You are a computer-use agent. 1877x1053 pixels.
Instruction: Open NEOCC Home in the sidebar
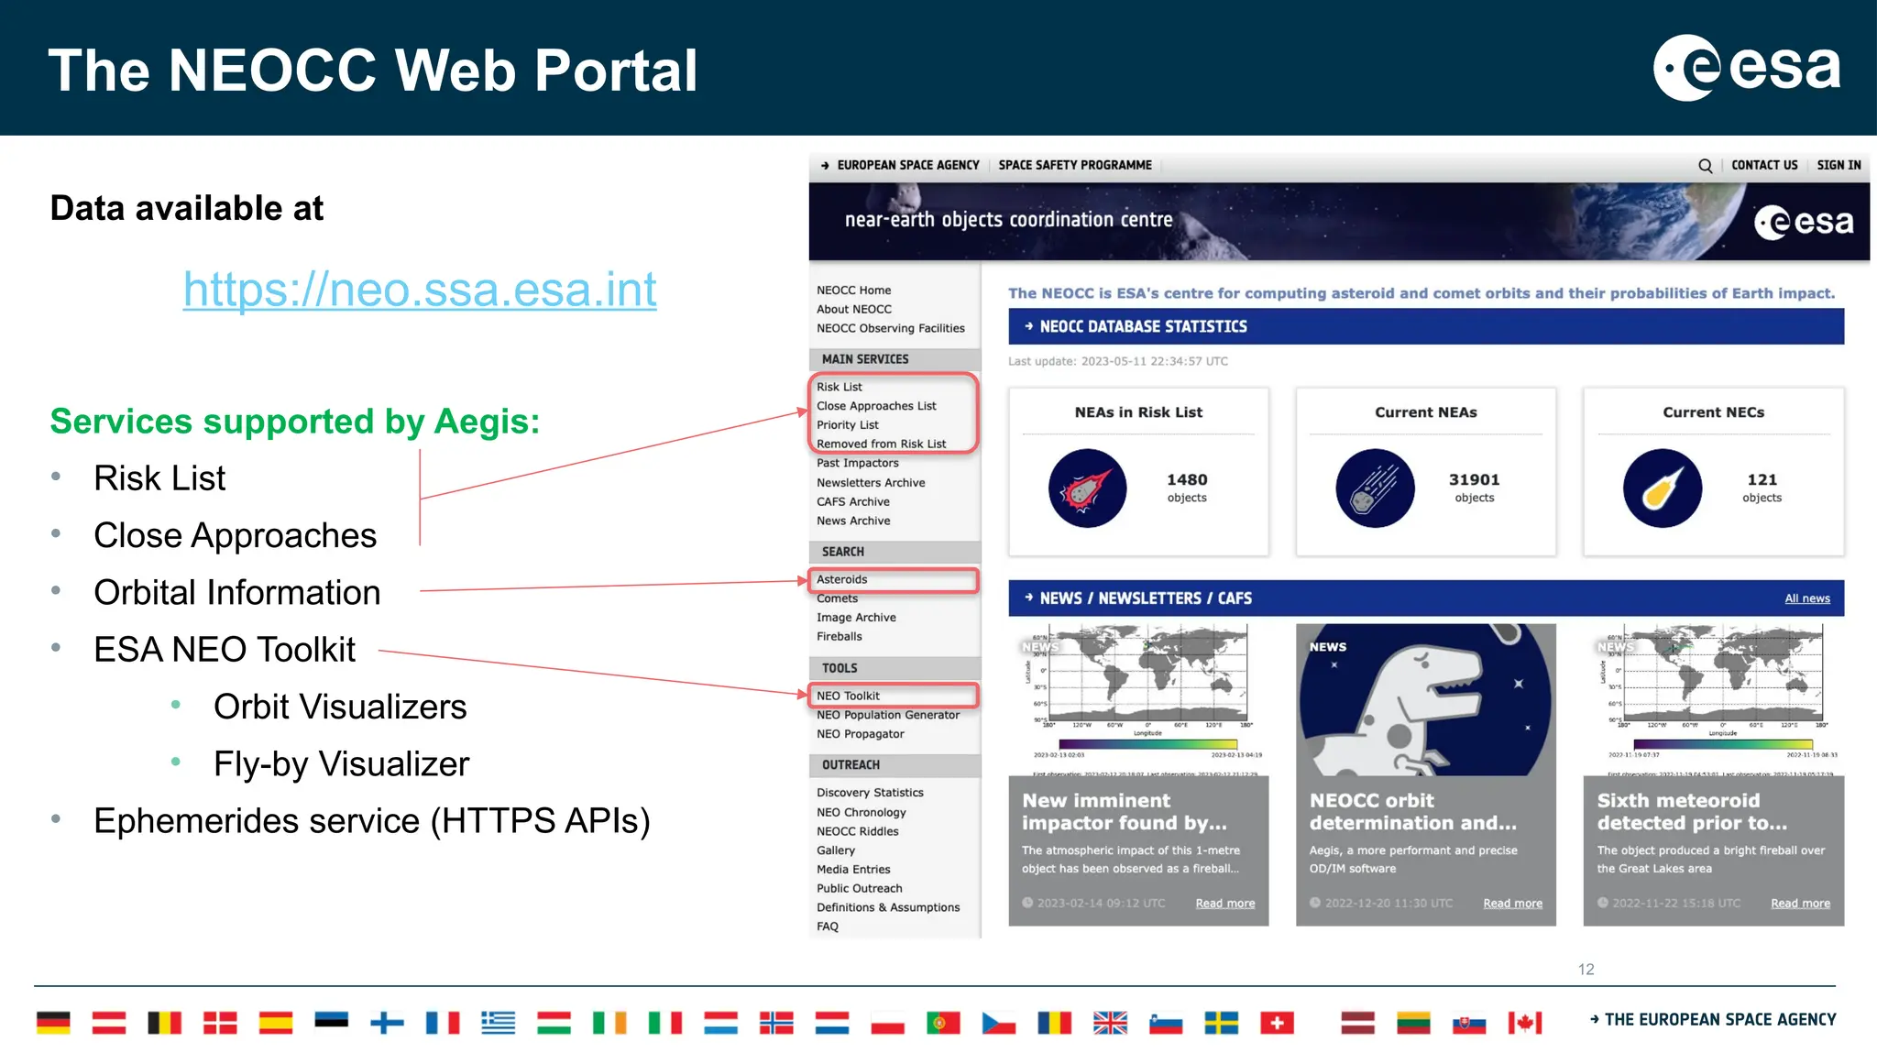[853, 291]
